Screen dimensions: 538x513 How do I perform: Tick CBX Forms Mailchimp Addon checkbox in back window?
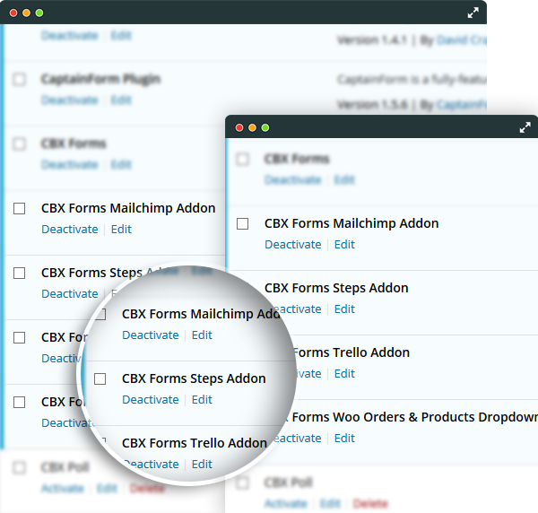[19, 208]
